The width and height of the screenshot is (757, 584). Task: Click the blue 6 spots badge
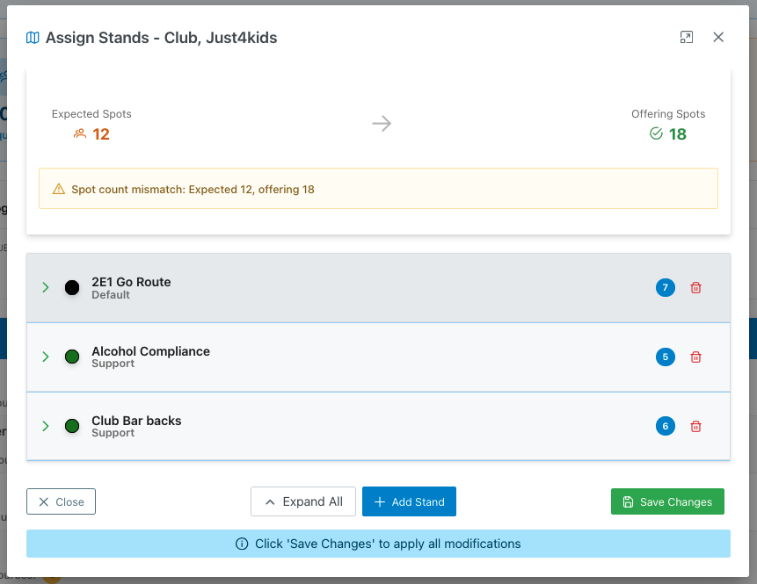(665, 427)
